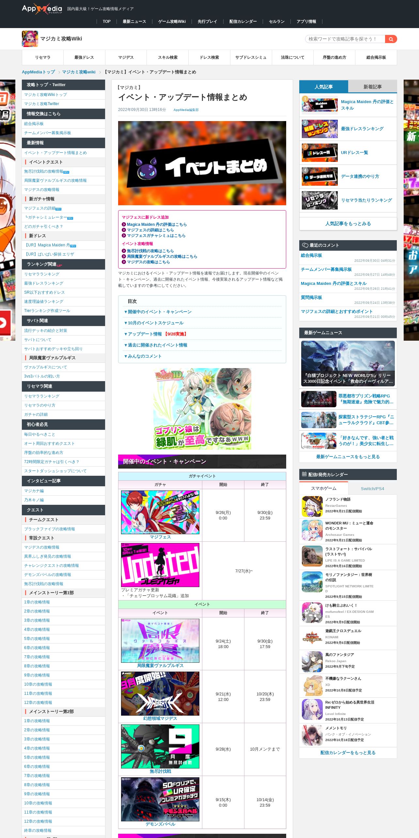Open マジフェス gacha banner image
419x838 pixels.
point(160,512)
